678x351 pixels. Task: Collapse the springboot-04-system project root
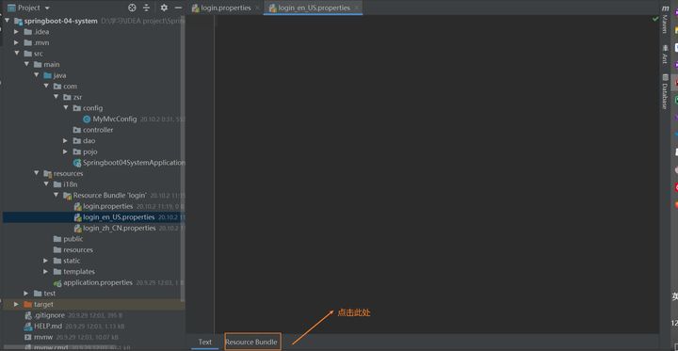[x=7, y=21]
